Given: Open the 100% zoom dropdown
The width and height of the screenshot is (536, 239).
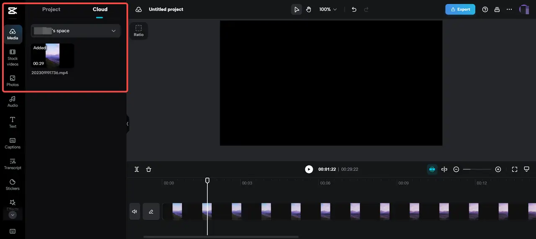Looking at the screenshot, I should [328, 9].
